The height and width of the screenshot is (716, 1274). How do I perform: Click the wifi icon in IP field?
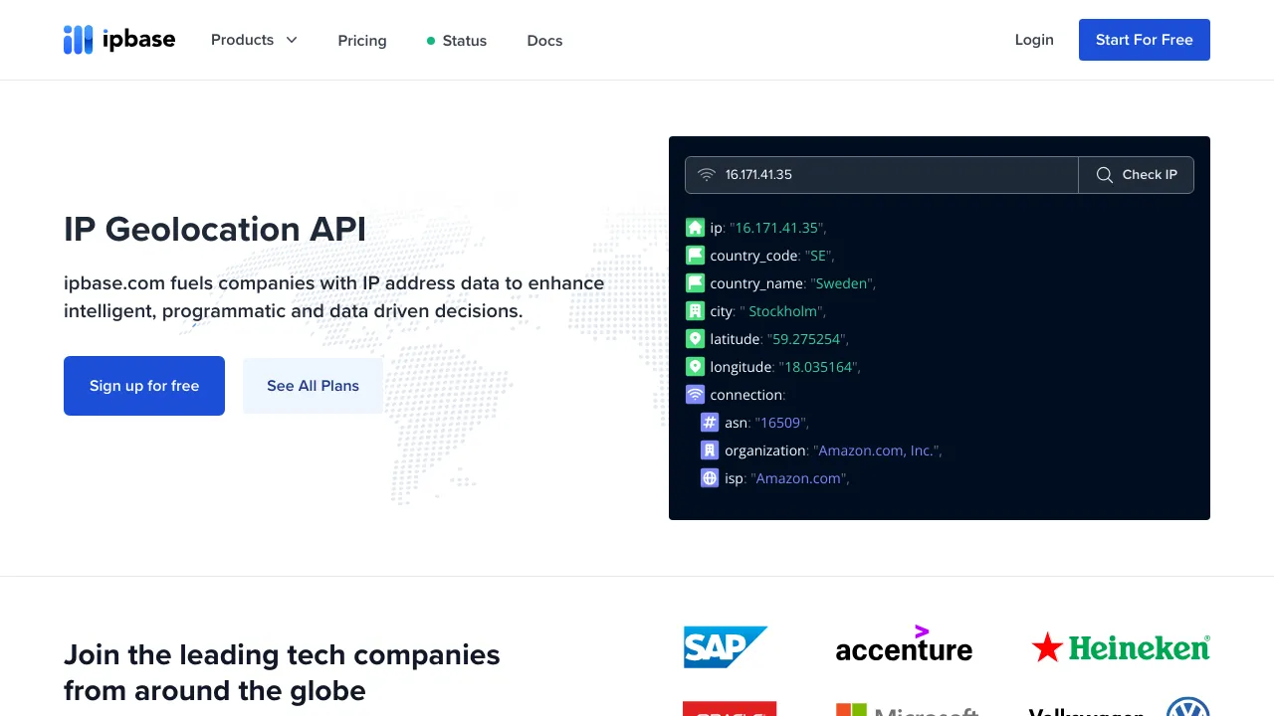click(707, 175)
